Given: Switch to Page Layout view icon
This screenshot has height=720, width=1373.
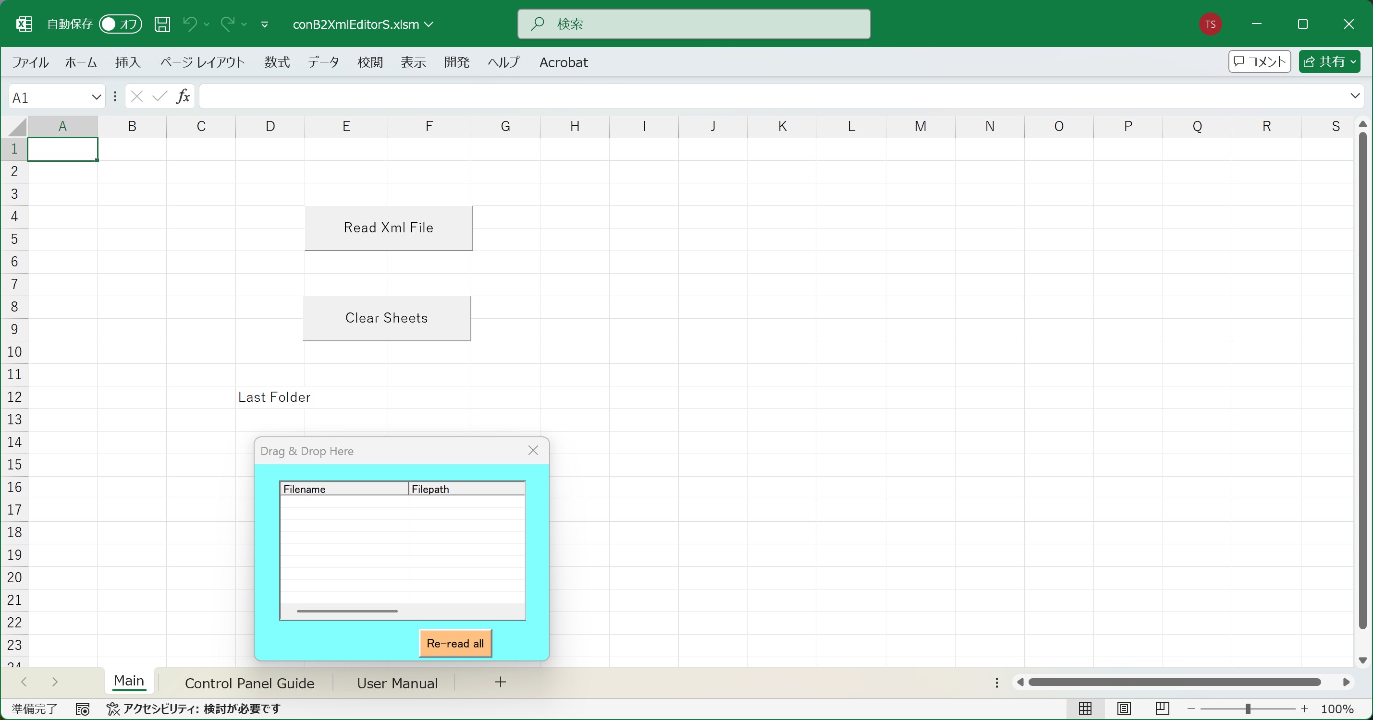Looking at the screenshot, I should 1124,709.
